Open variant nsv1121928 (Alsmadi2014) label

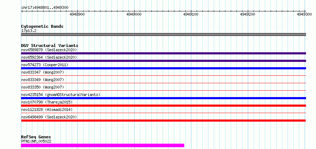coord(47,110)
